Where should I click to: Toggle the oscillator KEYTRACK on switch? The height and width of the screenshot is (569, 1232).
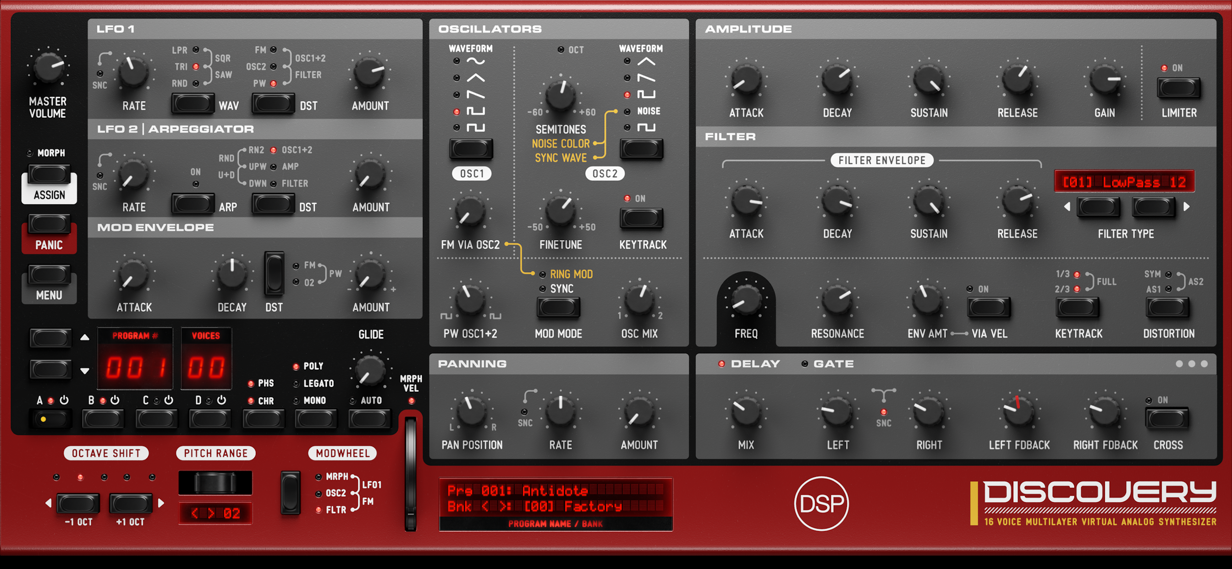pyautogui.click(x=641, y=219)
